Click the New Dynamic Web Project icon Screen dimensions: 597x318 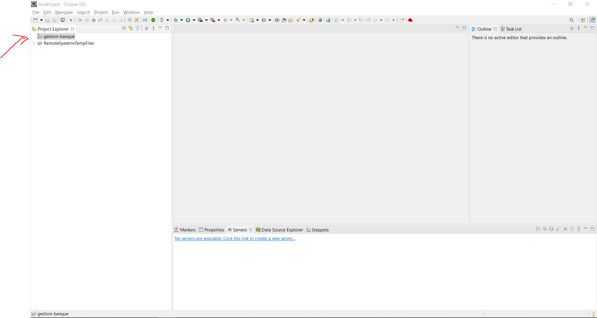[252, 20]
